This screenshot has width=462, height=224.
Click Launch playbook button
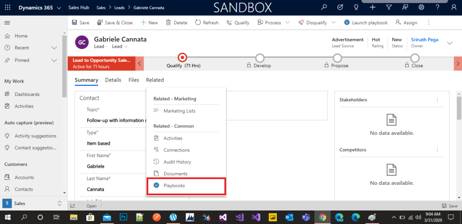pyautogui.click(x=366, y=23)
